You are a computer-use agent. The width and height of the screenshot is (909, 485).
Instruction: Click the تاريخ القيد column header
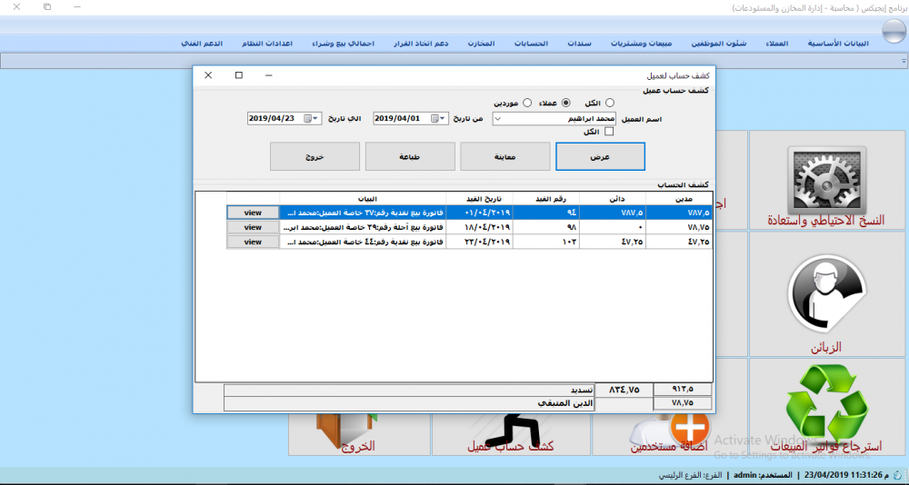479,199
